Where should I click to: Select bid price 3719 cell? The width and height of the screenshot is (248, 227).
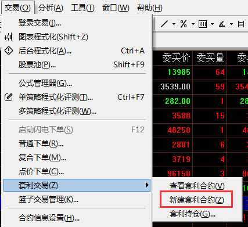173,159
